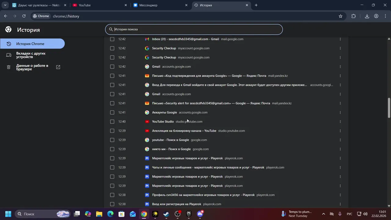
Task: Open Discord from the taskbar
Action: click(200, 214)
